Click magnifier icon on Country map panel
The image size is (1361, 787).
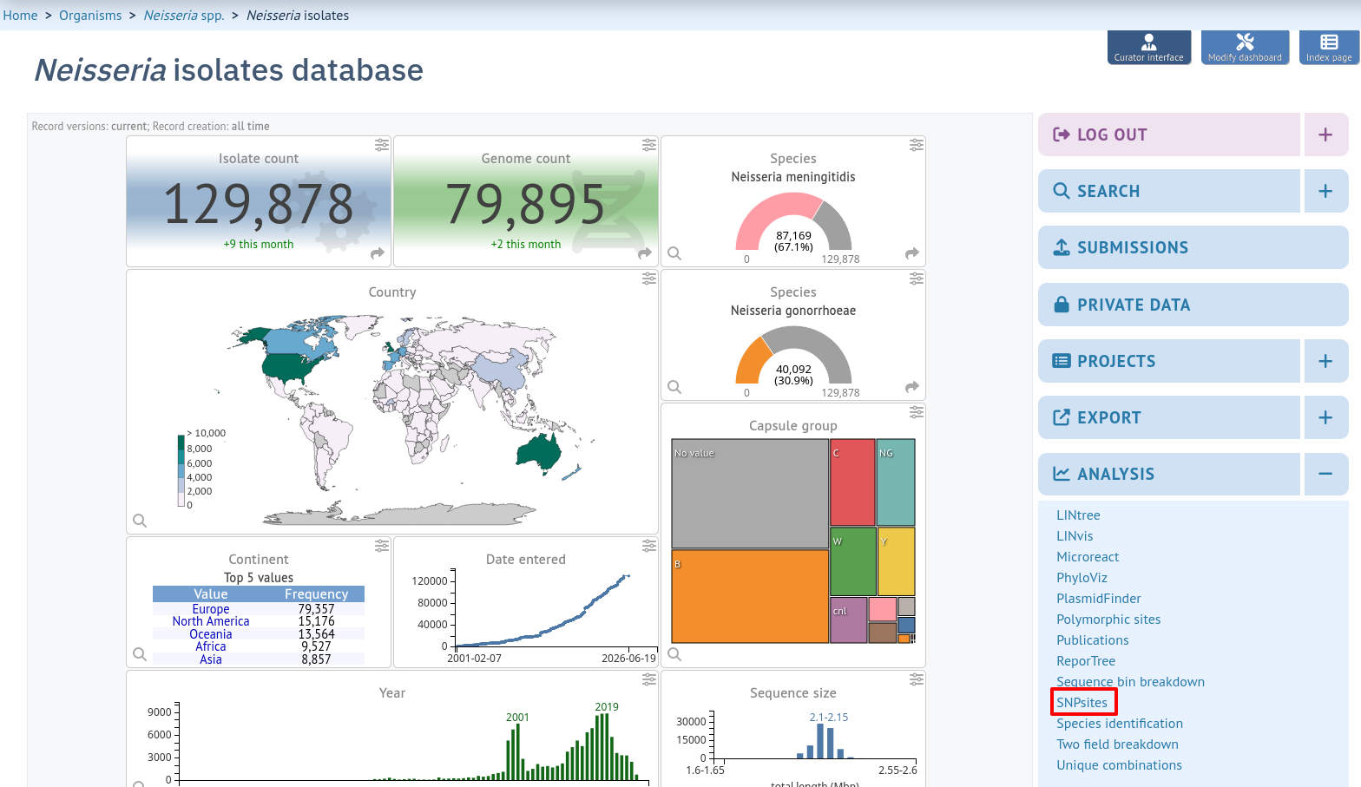[x=140, y=521]
